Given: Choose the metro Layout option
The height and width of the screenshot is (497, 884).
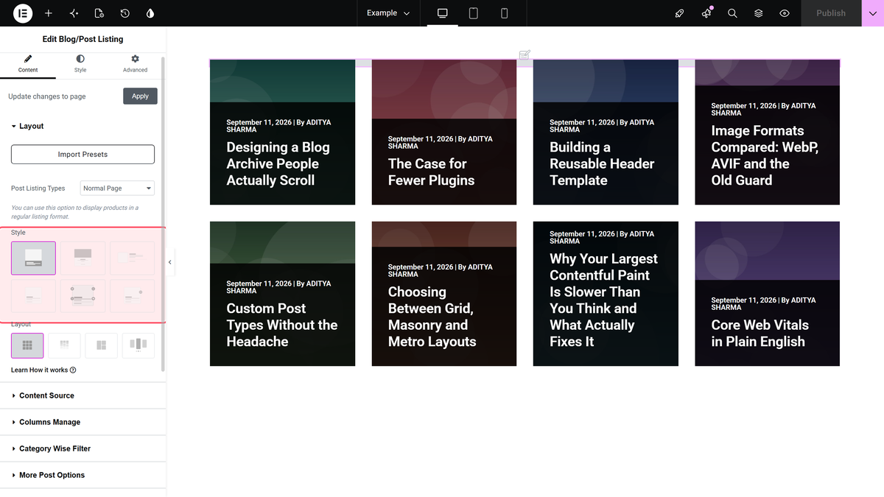Looking at the screenshot, I should [x=102, y=345].
